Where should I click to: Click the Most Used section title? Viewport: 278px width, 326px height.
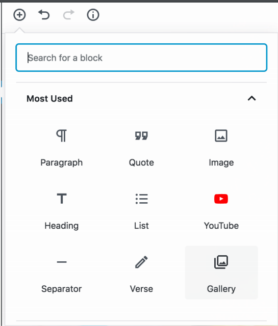[x=49, y=98]
